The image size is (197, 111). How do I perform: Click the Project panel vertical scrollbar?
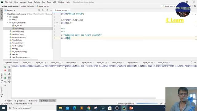click(52, 31)
